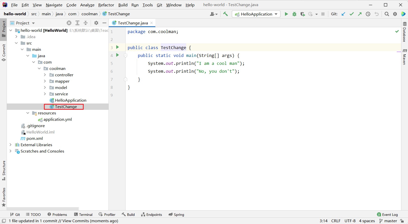Click Select Opened File locate icon
408x224 pixels.
(x=69, y=23)
